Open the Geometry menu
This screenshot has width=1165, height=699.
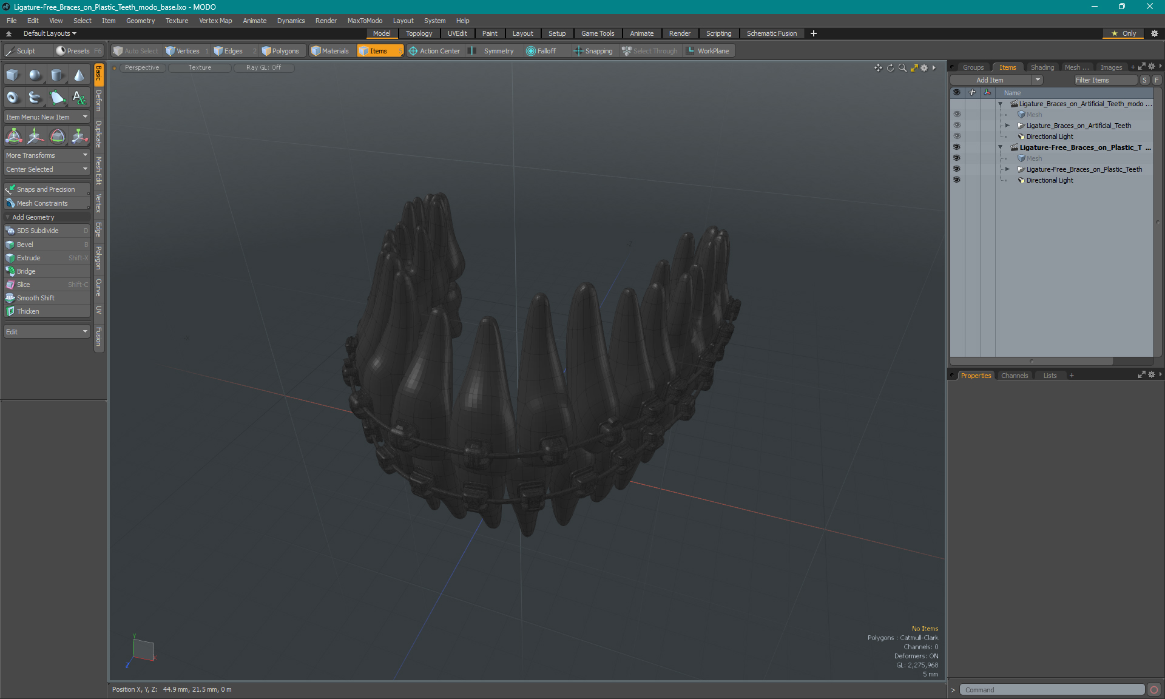[x=140, y=21]
